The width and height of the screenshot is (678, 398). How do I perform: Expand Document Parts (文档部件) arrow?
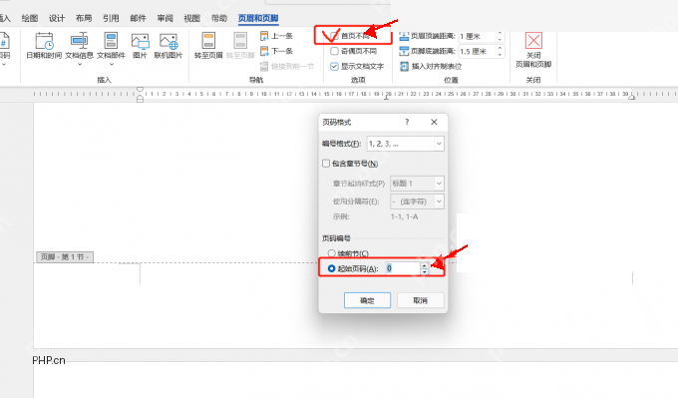click(111, 65)
